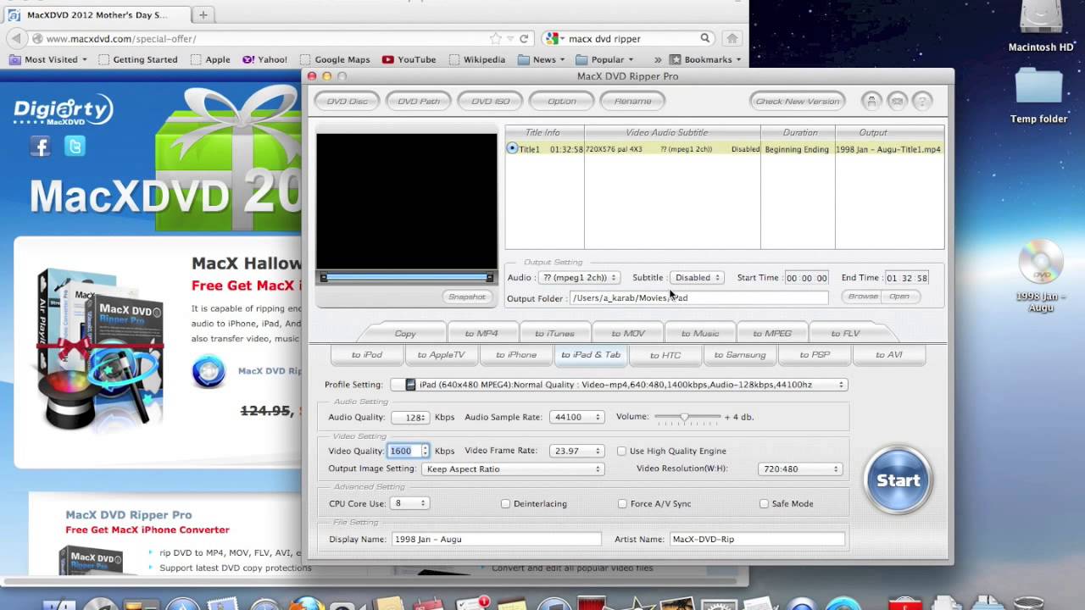
Task: Switch to the to MP4 tab
Action: click(481, 333)
